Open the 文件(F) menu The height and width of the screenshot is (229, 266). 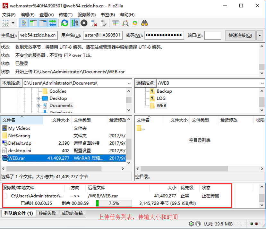9,15
